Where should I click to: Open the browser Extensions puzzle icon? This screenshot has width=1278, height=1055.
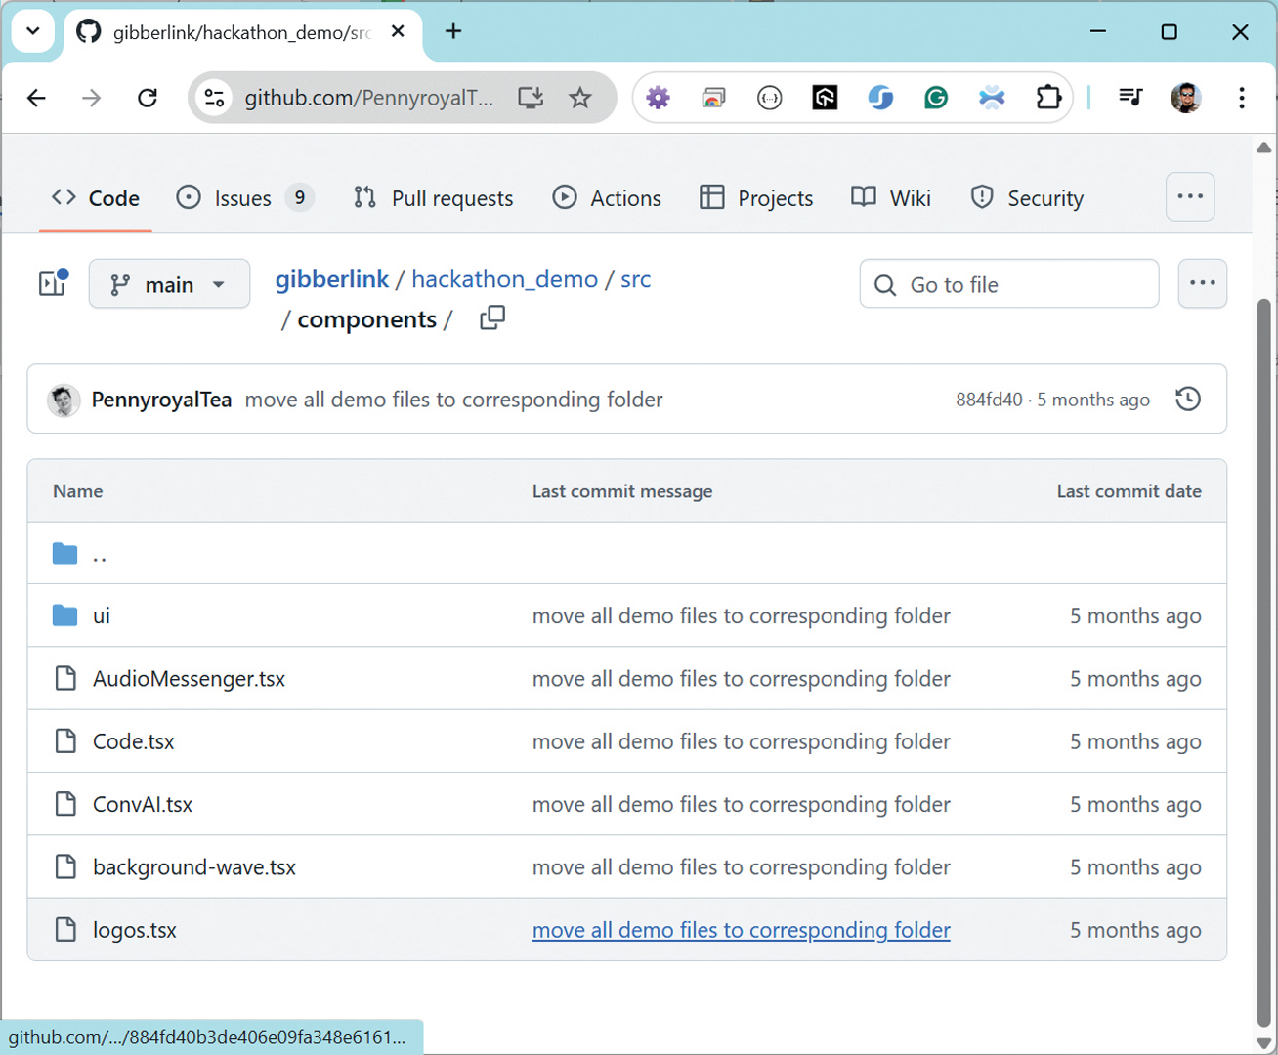tap(1048, 98)
